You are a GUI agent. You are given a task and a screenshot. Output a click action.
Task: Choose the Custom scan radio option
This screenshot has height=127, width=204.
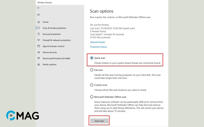[x=92, y=85]
